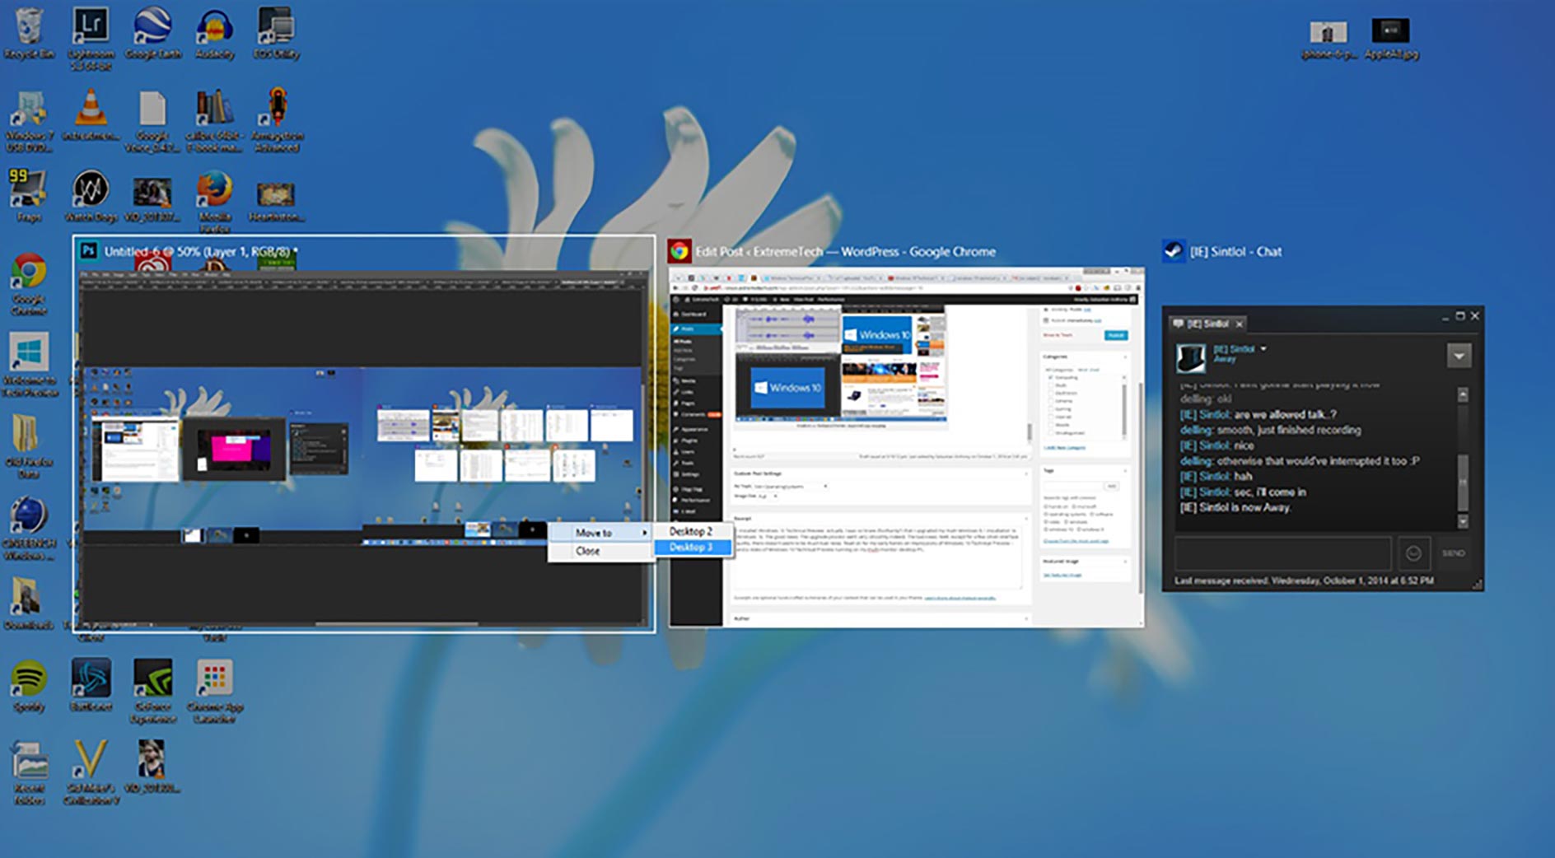Click the emoticon button in Steam chat
This screenshot has width=1555, height=858.
click(x=1413, y=553)
